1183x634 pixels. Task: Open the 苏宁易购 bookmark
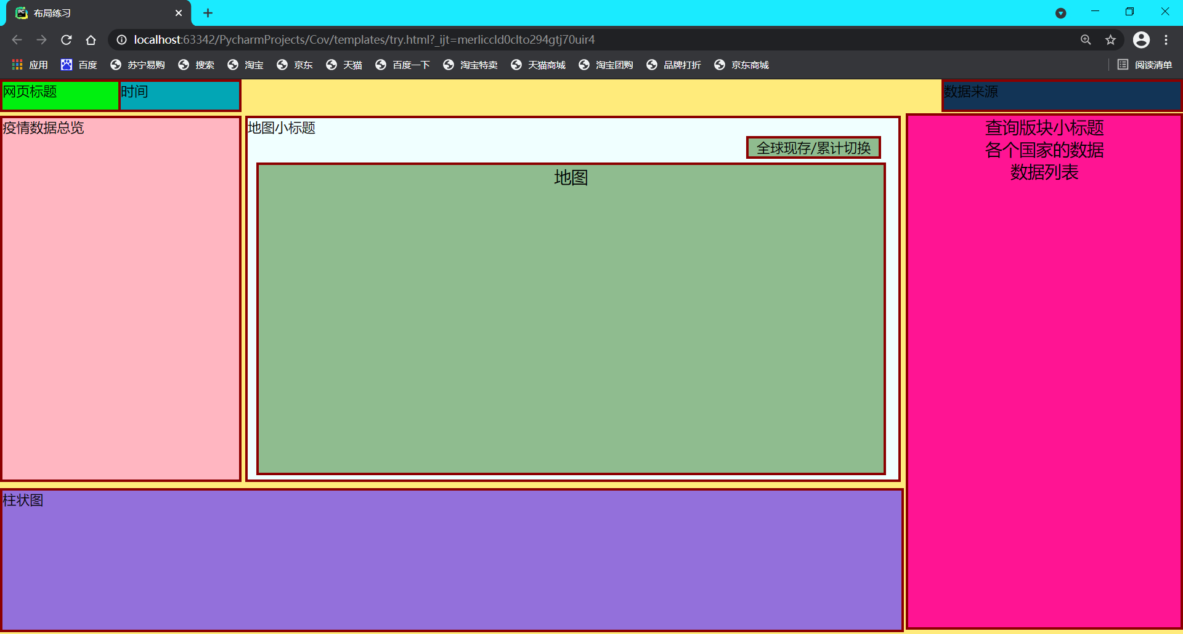coord(137,65)
